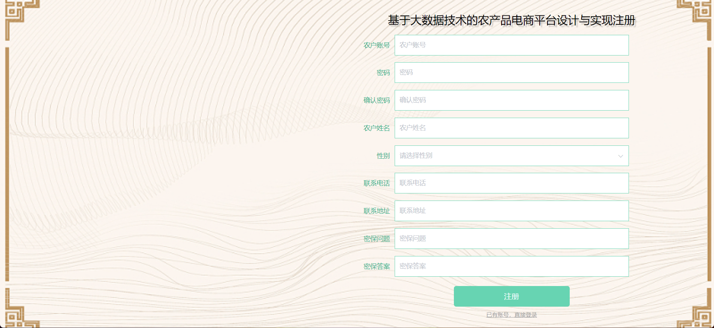
Task: Click the page title 基于大数据技术的农产品电商平台设计与实现注册
Action: (512, 20)
